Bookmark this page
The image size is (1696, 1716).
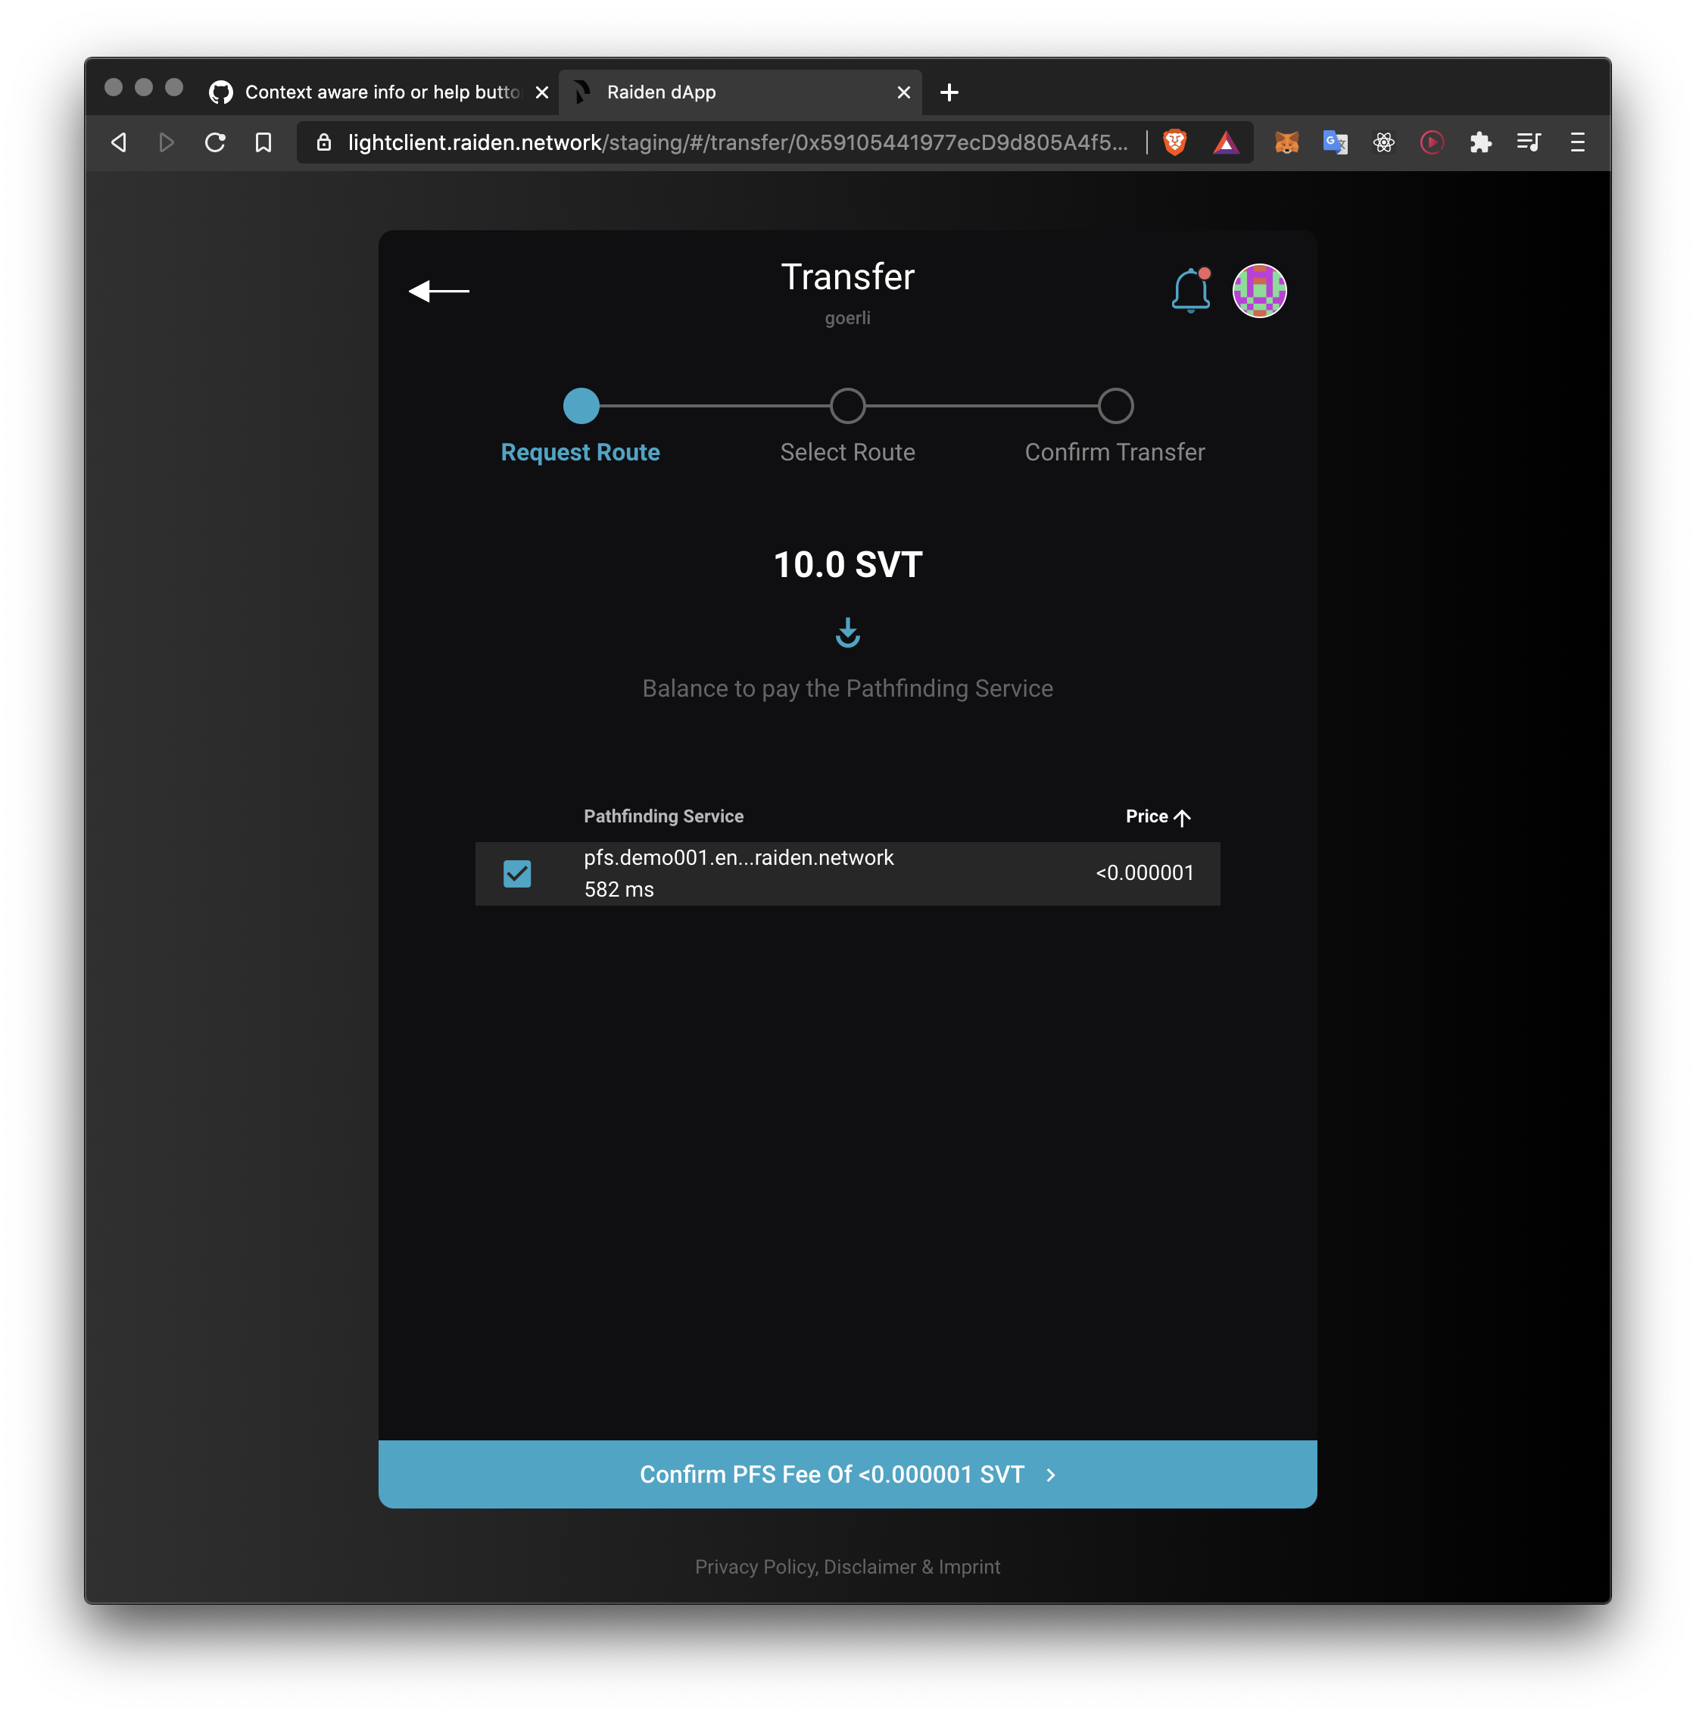[263, 142]
